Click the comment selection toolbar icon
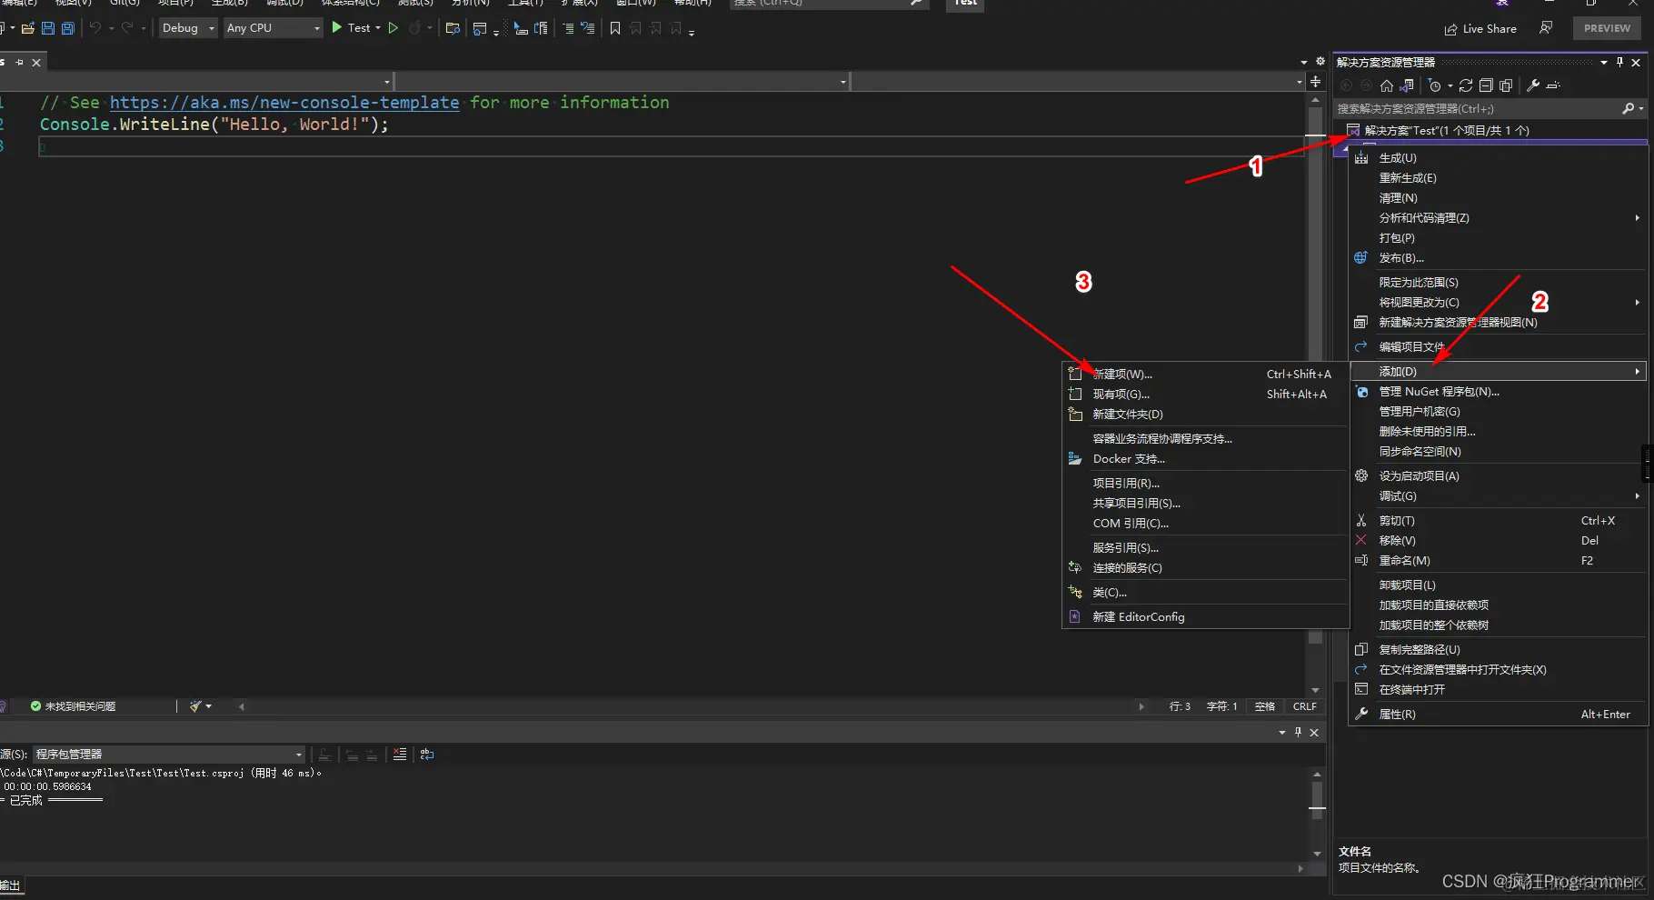 click(x=568, y=28)
